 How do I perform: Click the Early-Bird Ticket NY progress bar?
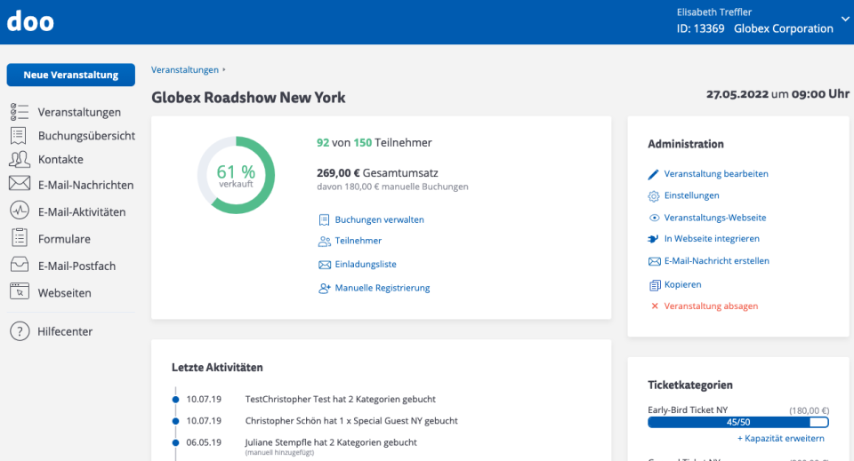[x=737, y=423]
